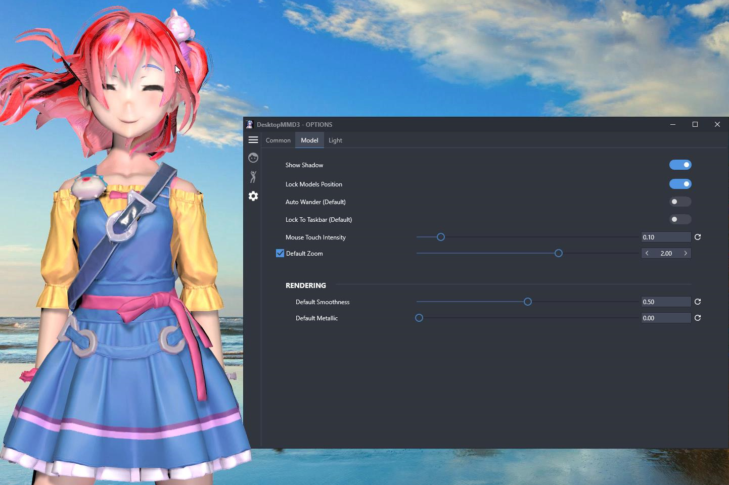Click the DesktopMMD3 app icon in title bar
Viewport: 729px width, 485px height.
(x=249, y=124)
